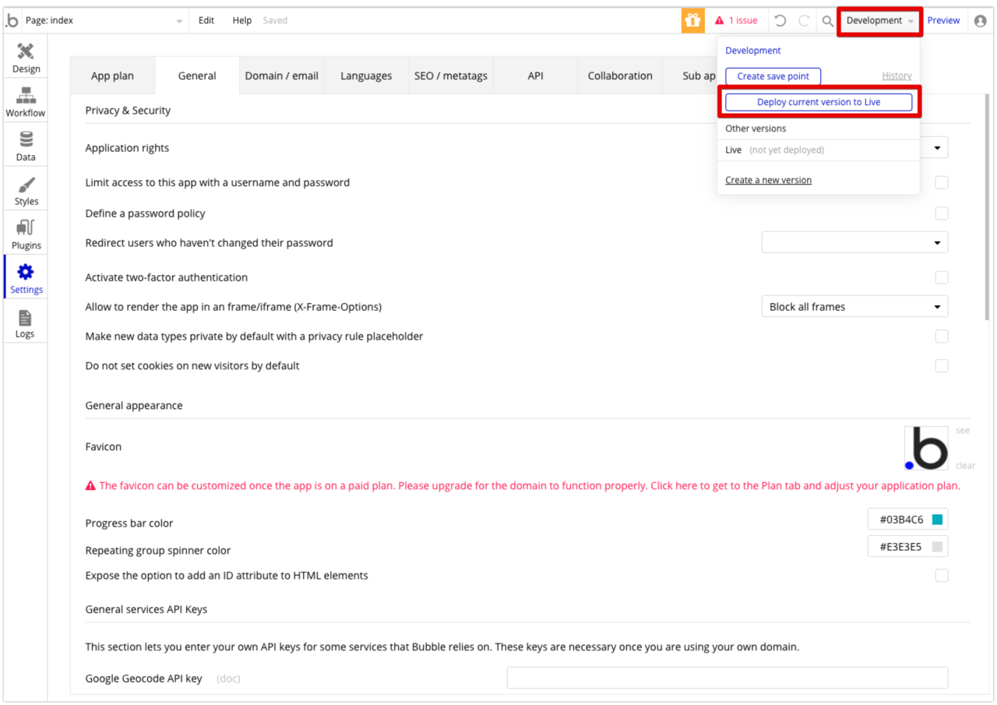Toggle Do not set cookies checkbox
This screenshot has height=705, width=997.
[x=942, y=365]
